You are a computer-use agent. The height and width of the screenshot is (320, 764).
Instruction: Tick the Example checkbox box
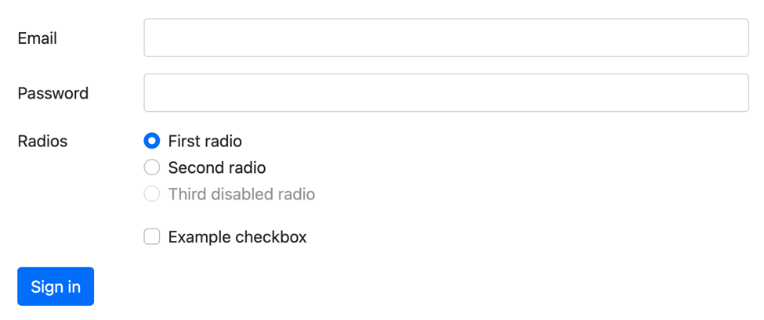pos(152,237)
